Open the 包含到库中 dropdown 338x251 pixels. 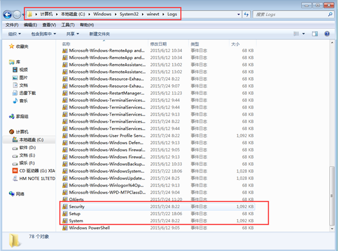(x=43, y=34)
